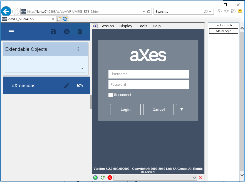Open browser settings gear icon

(233, 11)
